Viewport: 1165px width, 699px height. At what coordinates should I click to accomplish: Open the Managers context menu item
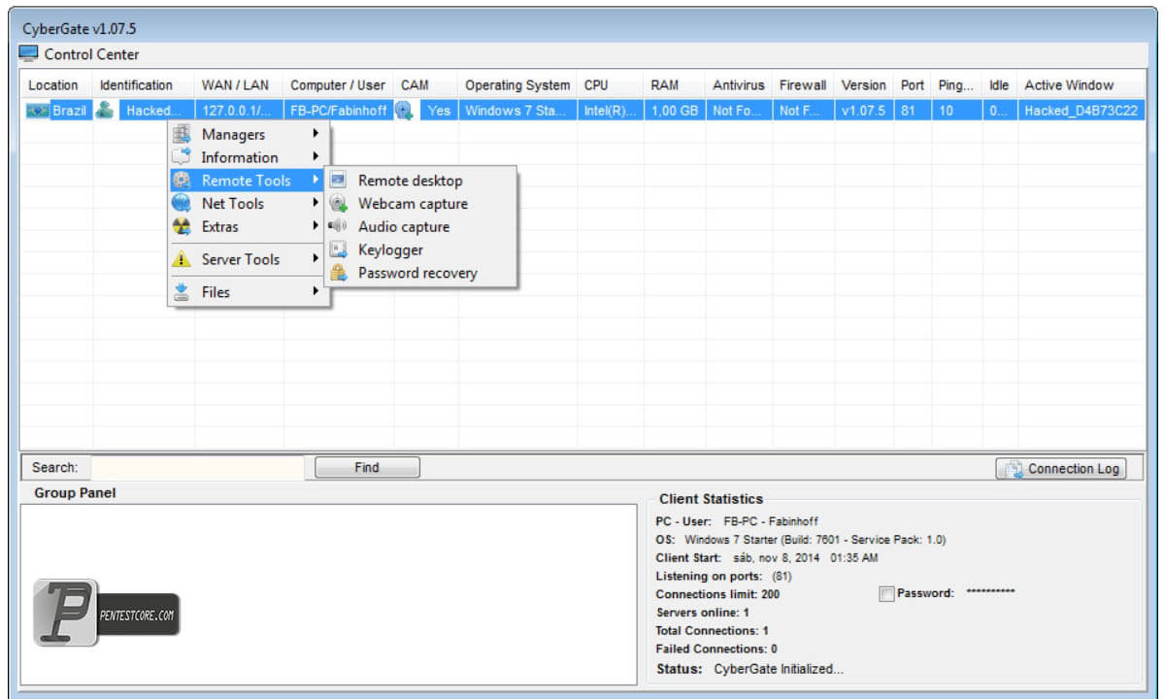[x=248, y=134]
